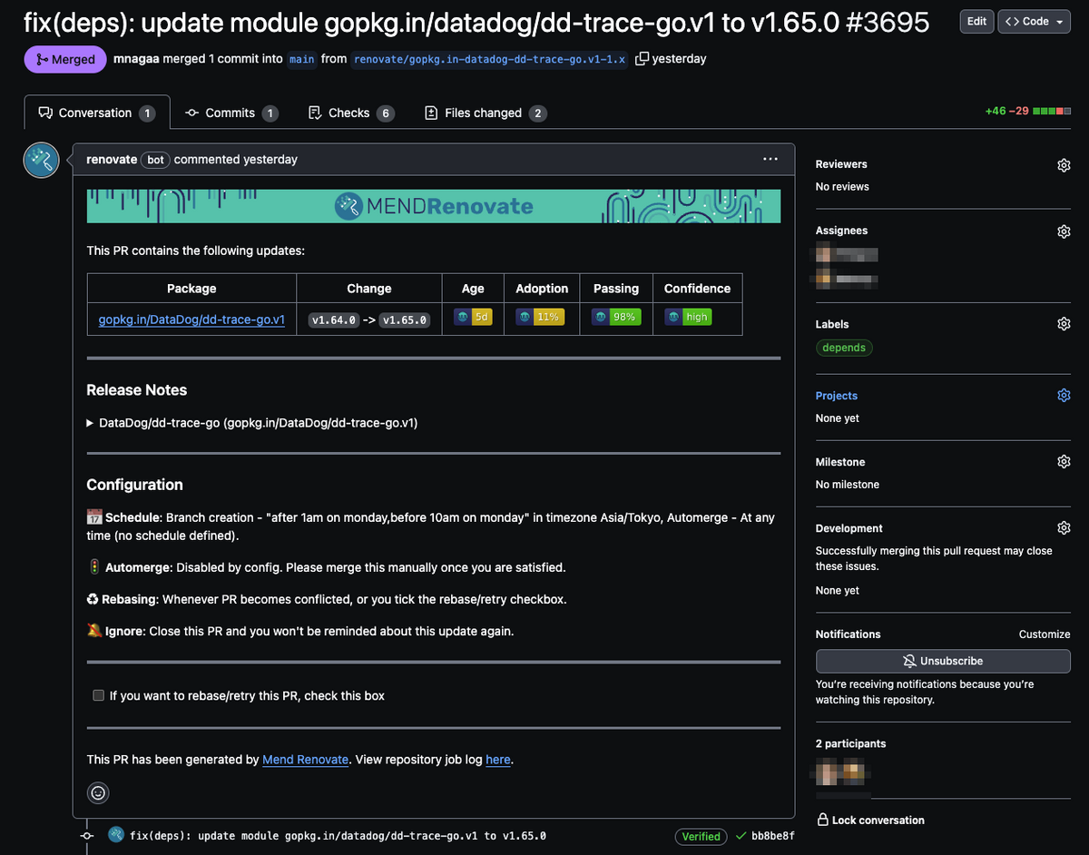Image resolution: width=1089 pixels, height=855 pixels.
Task: Open Projects settings gear
Action: point(1064,396)
